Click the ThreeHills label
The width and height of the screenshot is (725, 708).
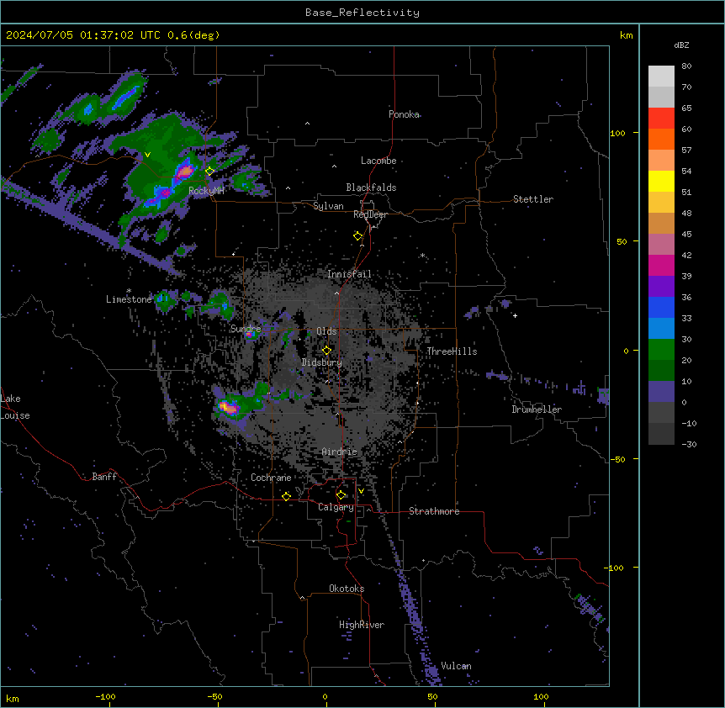(x=452, y=351)
